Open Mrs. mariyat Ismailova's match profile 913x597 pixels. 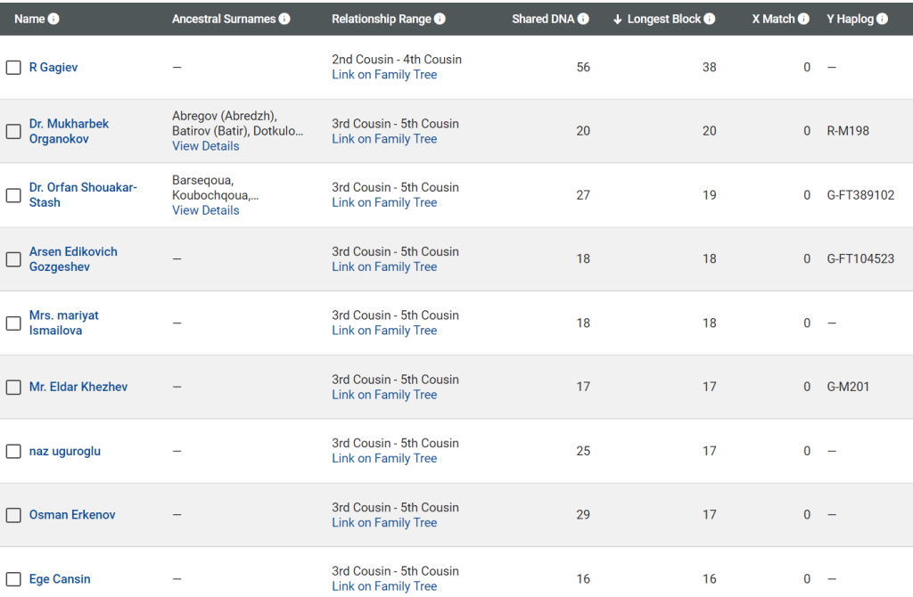64,323
